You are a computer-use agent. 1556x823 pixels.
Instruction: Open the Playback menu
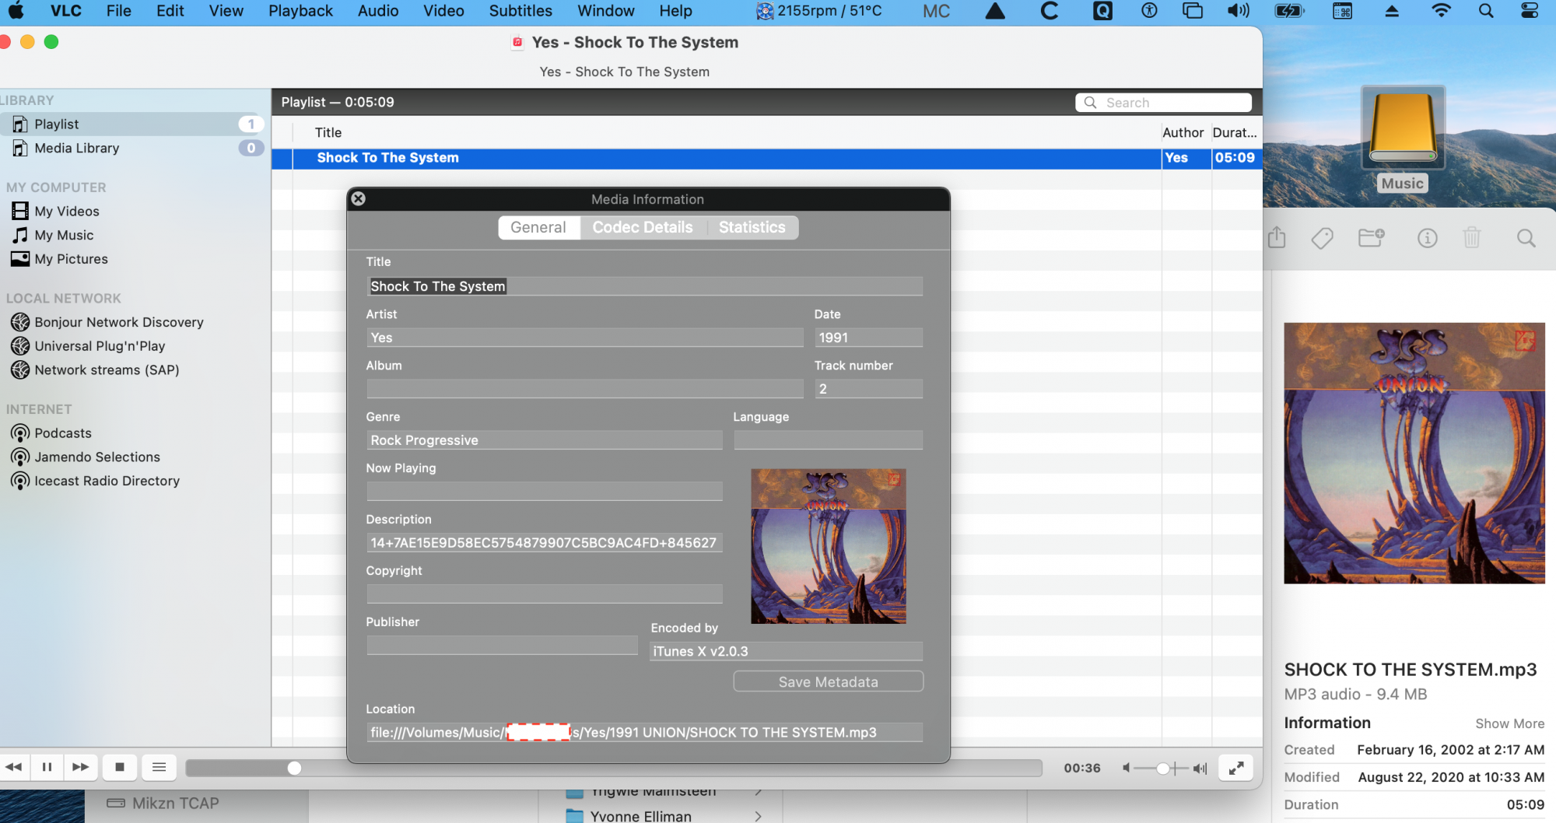pos(300,11)
